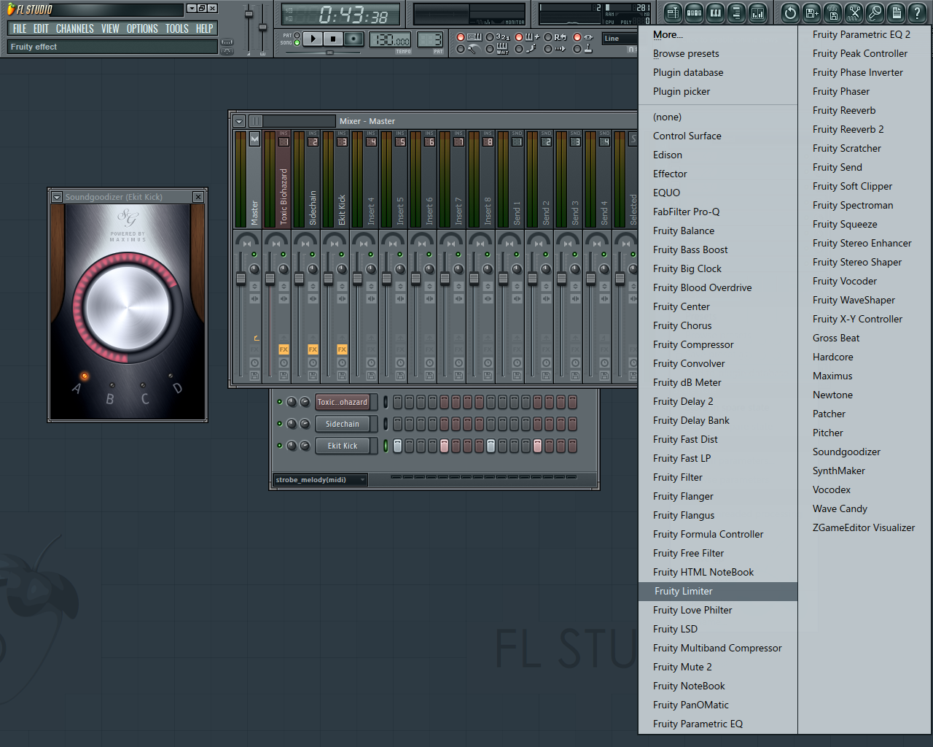Open the FILE menu

pyautogui.click(x=20, y=28)
